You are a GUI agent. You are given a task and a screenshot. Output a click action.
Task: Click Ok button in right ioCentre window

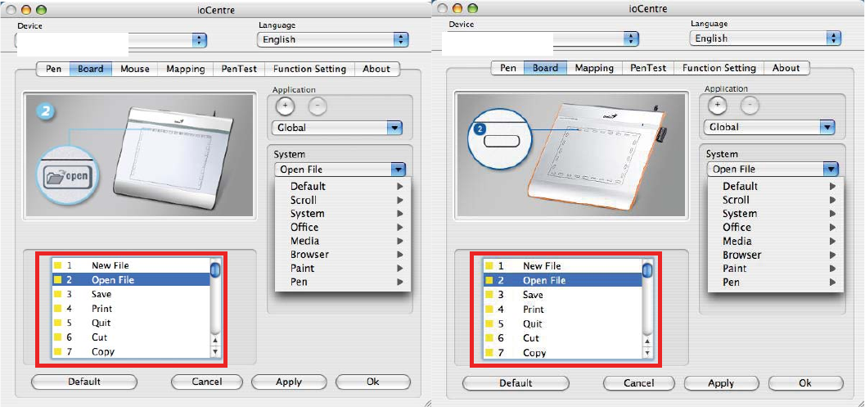[805, 382]
